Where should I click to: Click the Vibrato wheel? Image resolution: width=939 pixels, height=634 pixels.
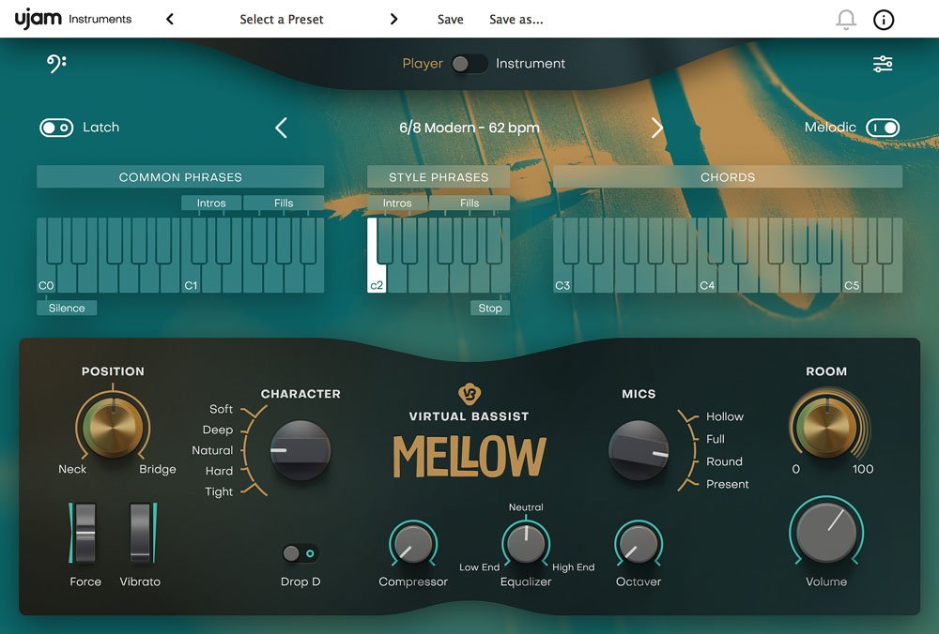tap(140, 533)
